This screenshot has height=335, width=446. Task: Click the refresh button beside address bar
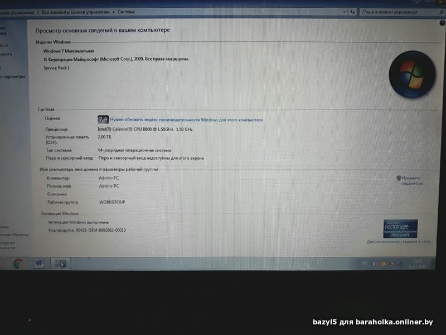(352, 12)
